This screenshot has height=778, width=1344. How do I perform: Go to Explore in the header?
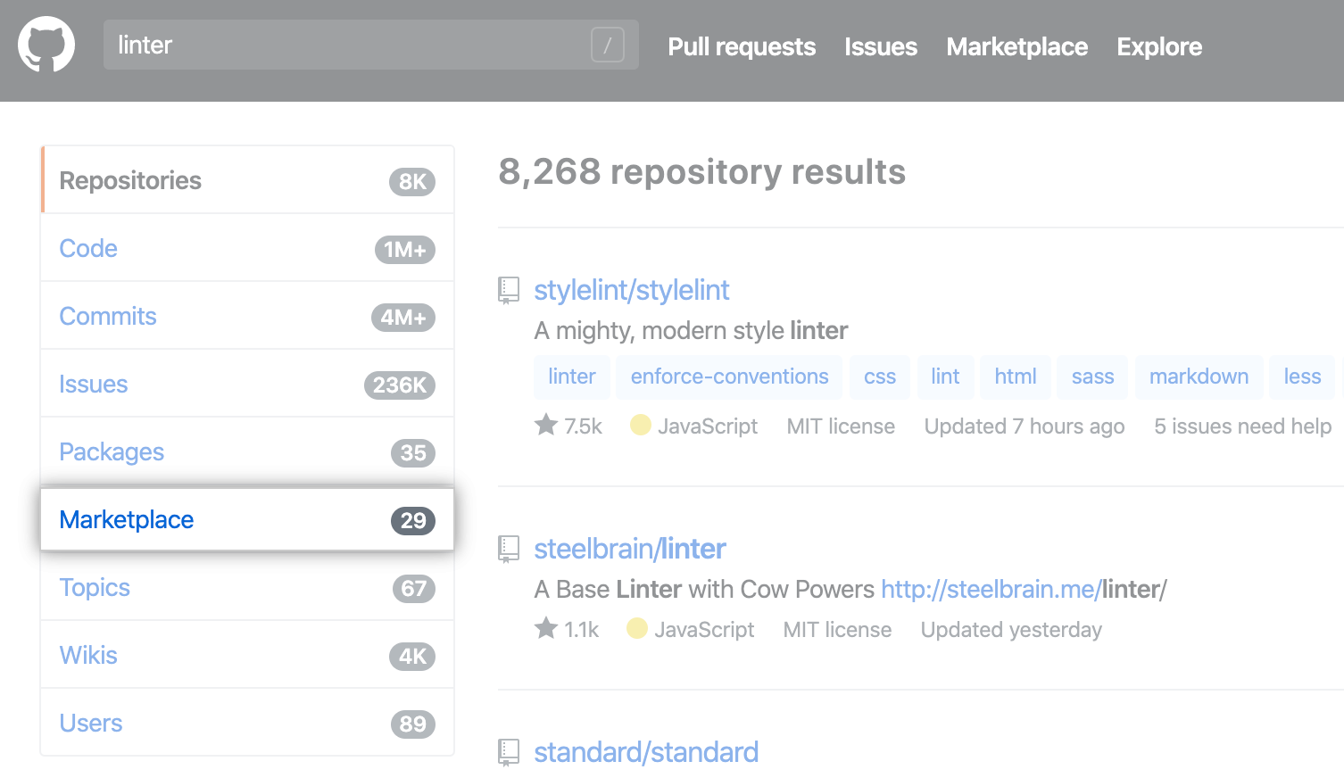pyautogui.click(x=1158, y=46)
